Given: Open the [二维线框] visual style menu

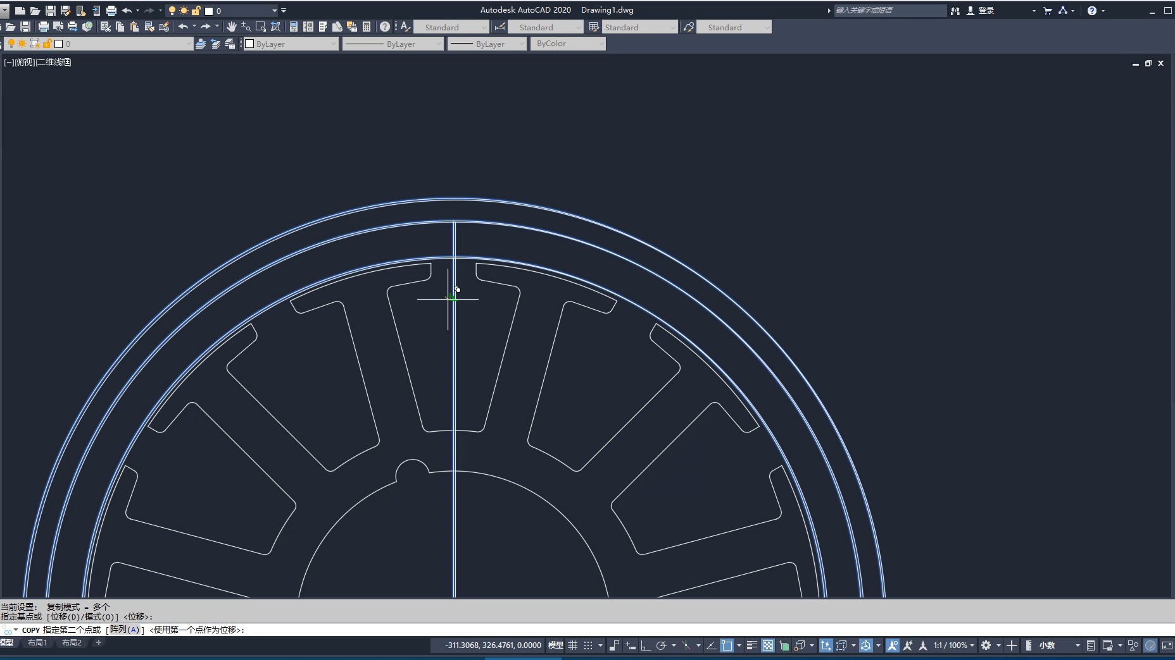Looking at the screenshot, I should pyautogui.click(x=53, y=62).
